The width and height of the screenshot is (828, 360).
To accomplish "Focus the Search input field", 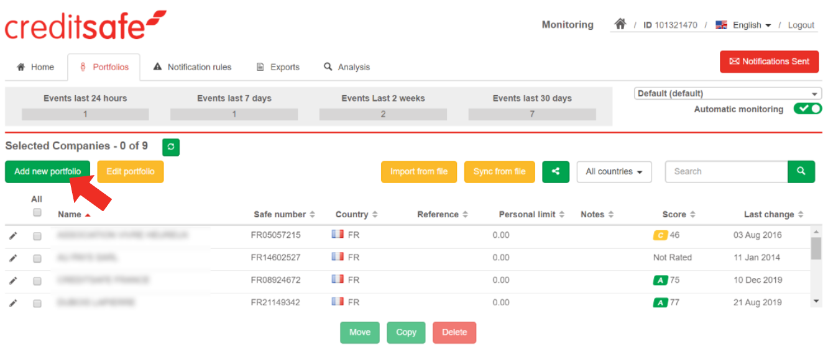I will pos(726,172).
